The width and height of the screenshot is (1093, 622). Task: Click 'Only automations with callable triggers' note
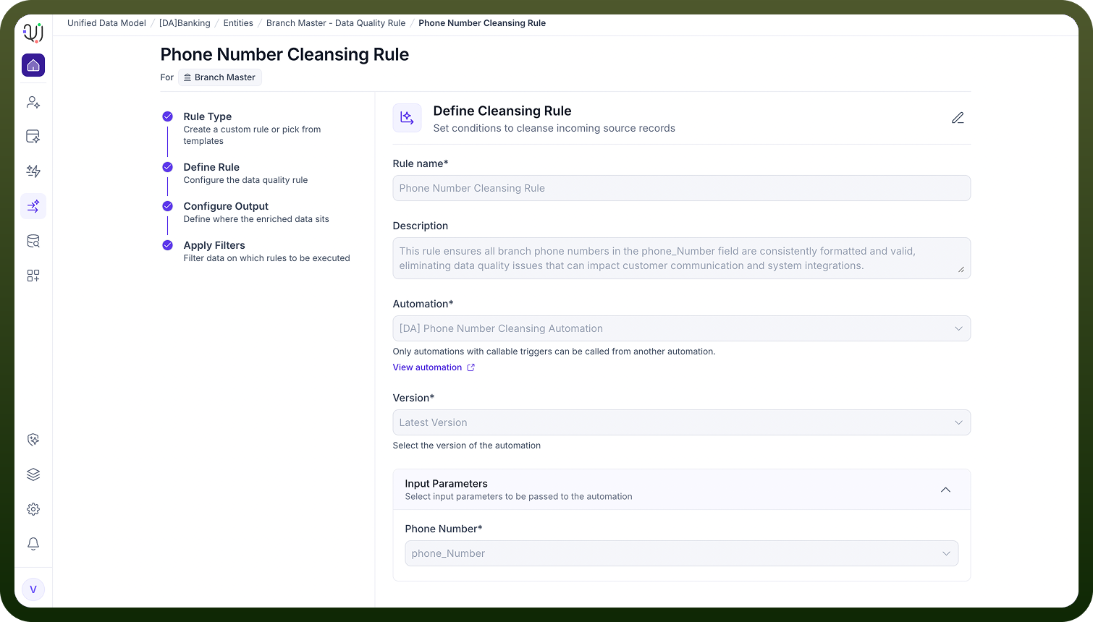tap(554, 352)
